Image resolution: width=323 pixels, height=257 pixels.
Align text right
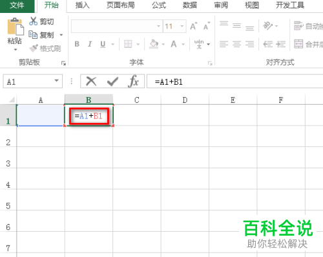click(x=250, y=44)
